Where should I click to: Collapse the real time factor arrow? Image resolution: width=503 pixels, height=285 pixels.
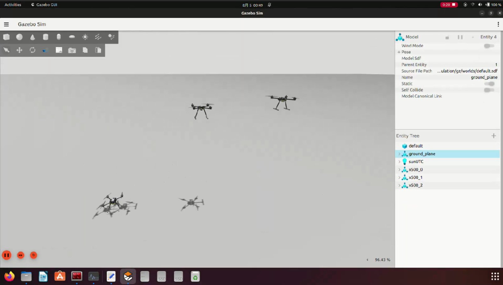[x=367, y=260]
